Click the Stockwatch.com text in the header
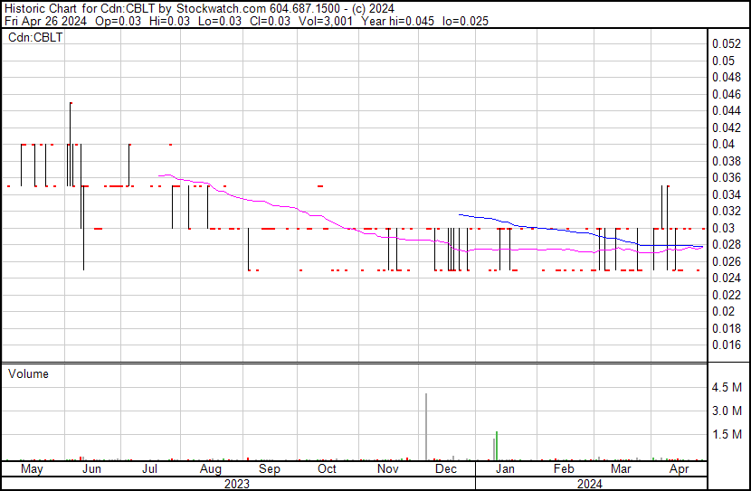 (215, 7)
